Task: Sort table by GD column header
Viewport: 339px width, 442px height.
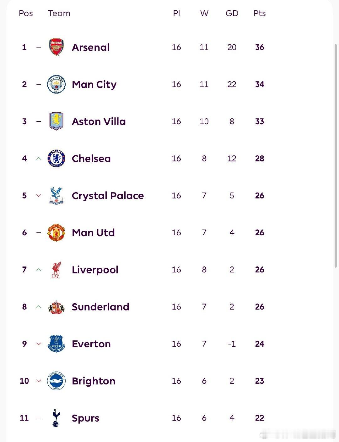Action: pos(232,13)
